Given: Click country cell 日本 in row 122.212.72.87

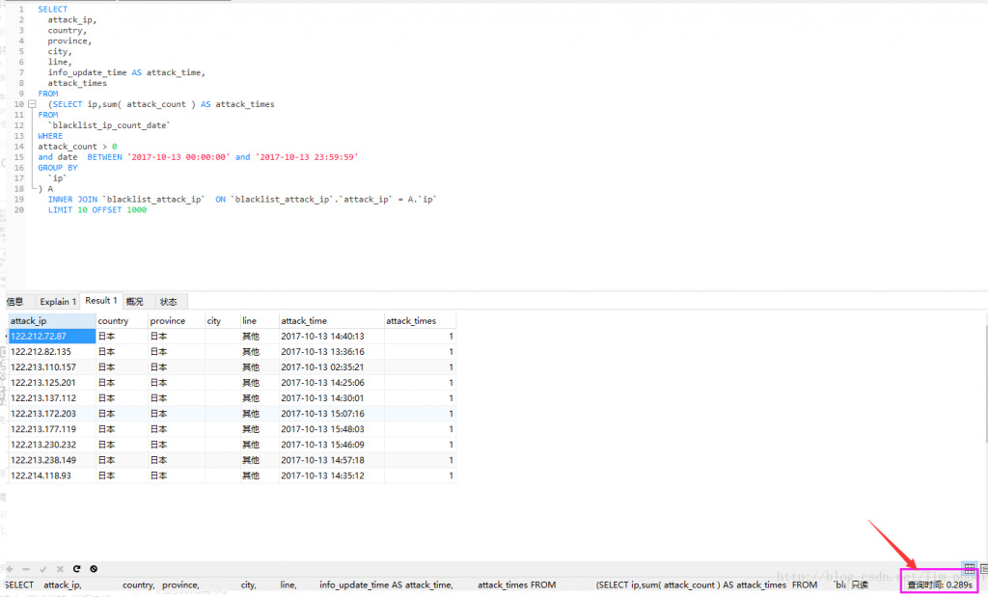Looking at the screenshot, I should pos(122,337).
